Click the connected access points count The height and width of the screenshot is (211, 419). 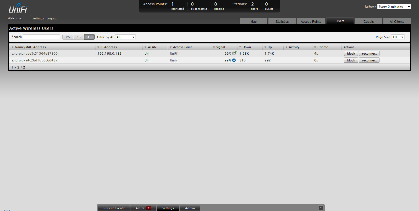tap(173, 4)
